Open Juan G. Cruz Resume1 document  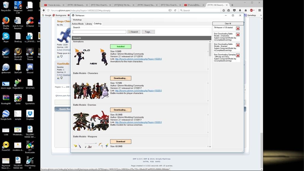18,23
